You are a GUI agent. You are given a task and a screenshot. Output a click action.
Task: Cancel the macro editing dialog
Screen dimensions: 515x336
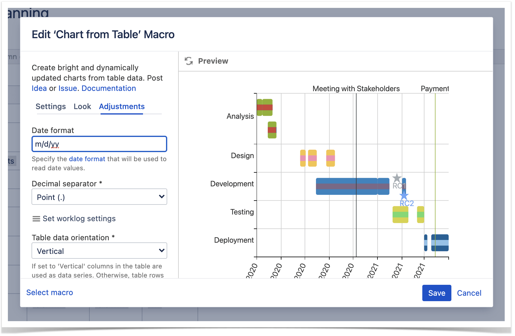point(469,293)
